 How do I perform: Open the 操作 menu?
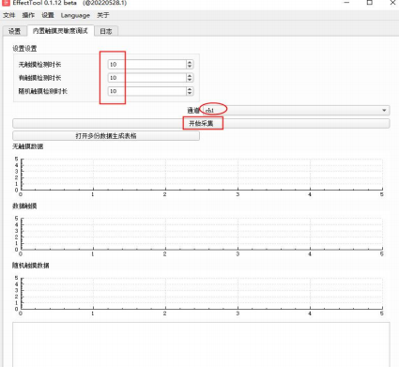pyautogui.click(x=28, y=15)
